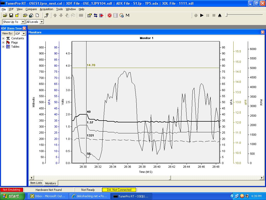Expand the Flags tree node
Viewport: 266px width, 200px height.
(x=3, y=42)
